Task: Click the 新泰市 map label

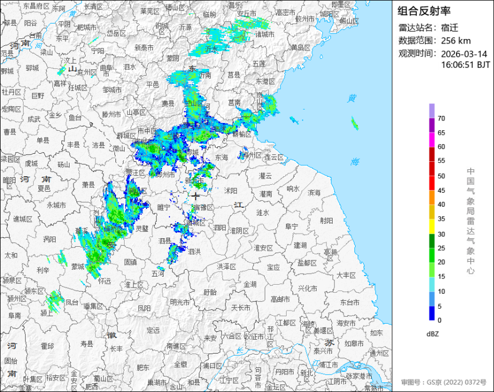Action: pos(144,48)
